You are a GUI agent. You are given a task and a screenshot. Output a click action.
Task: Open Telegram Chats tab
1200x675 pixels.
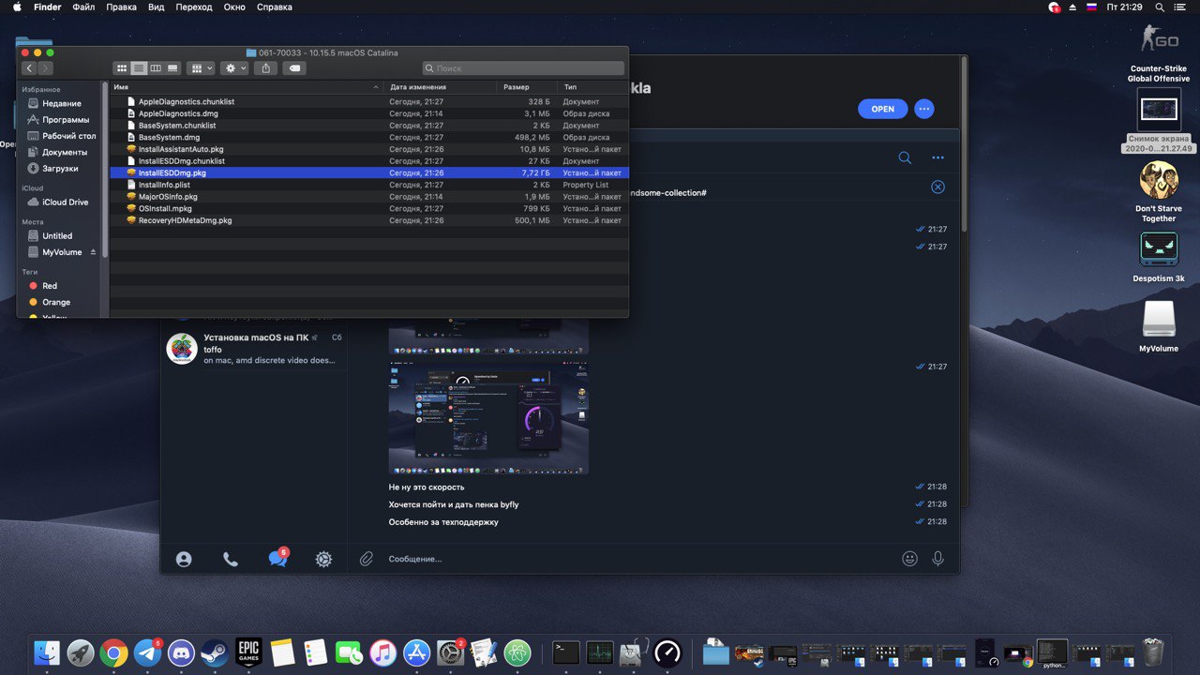(x=277, y=558)
